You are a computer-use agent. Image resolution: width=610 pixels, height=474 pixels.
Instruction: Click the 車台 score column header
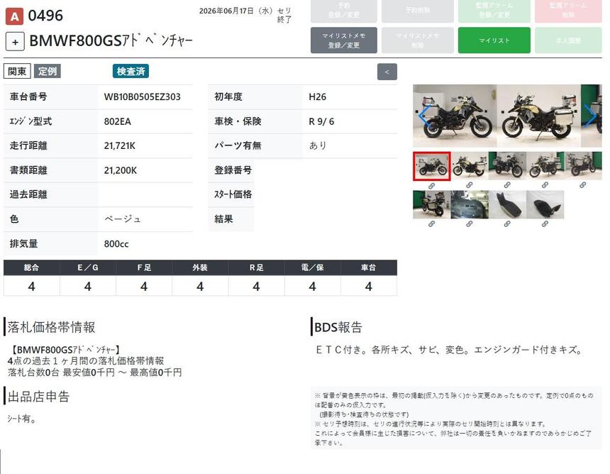click(369, 268)
